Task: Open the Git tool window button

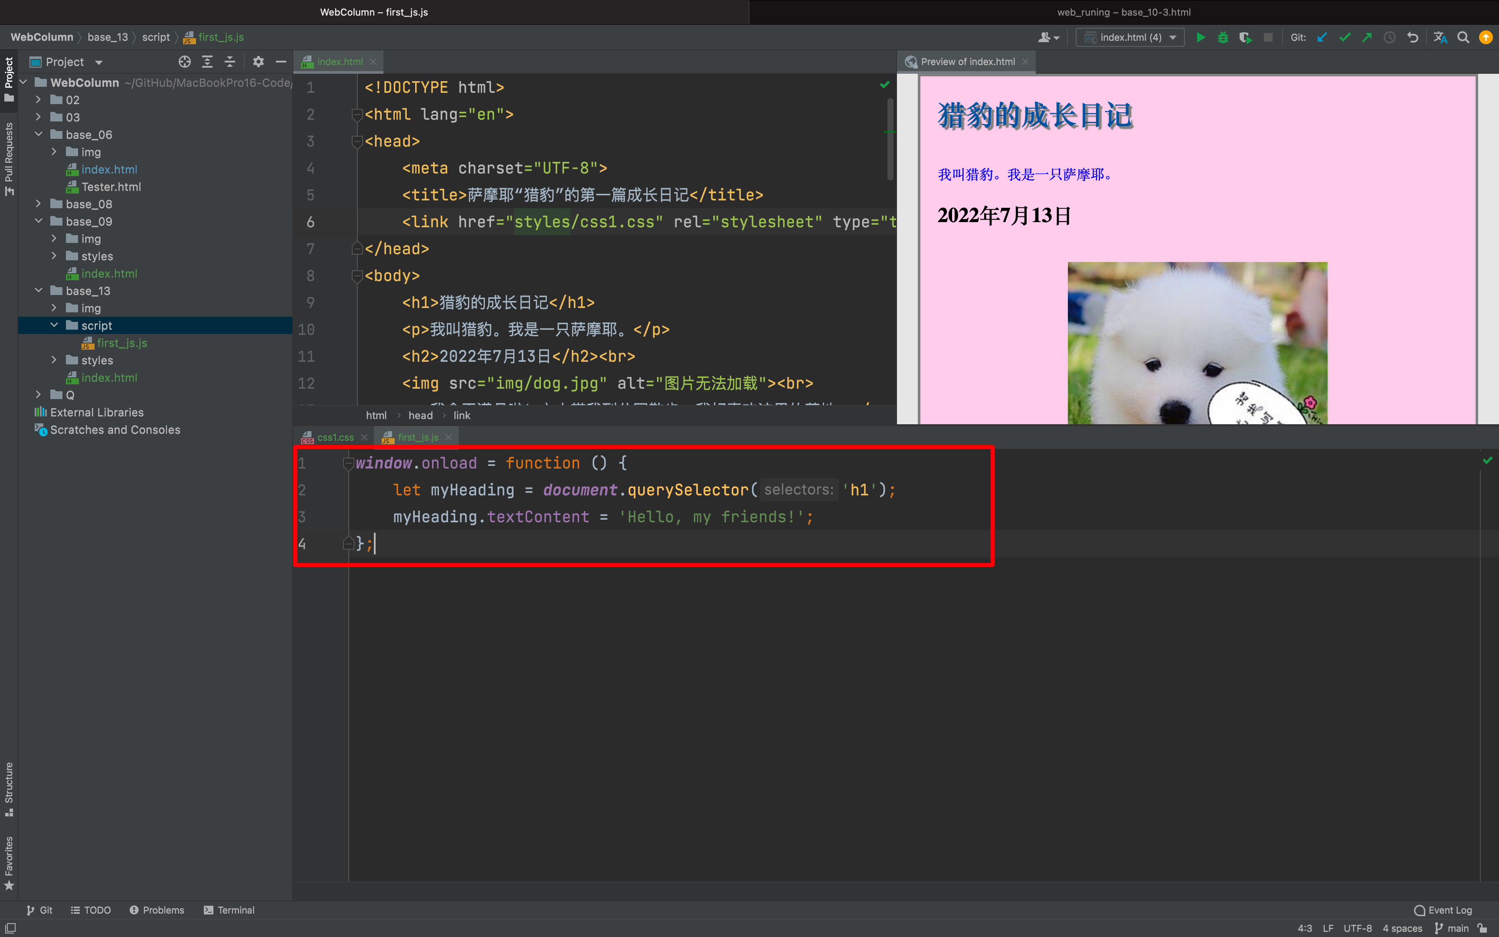Action: coord(39,910)
